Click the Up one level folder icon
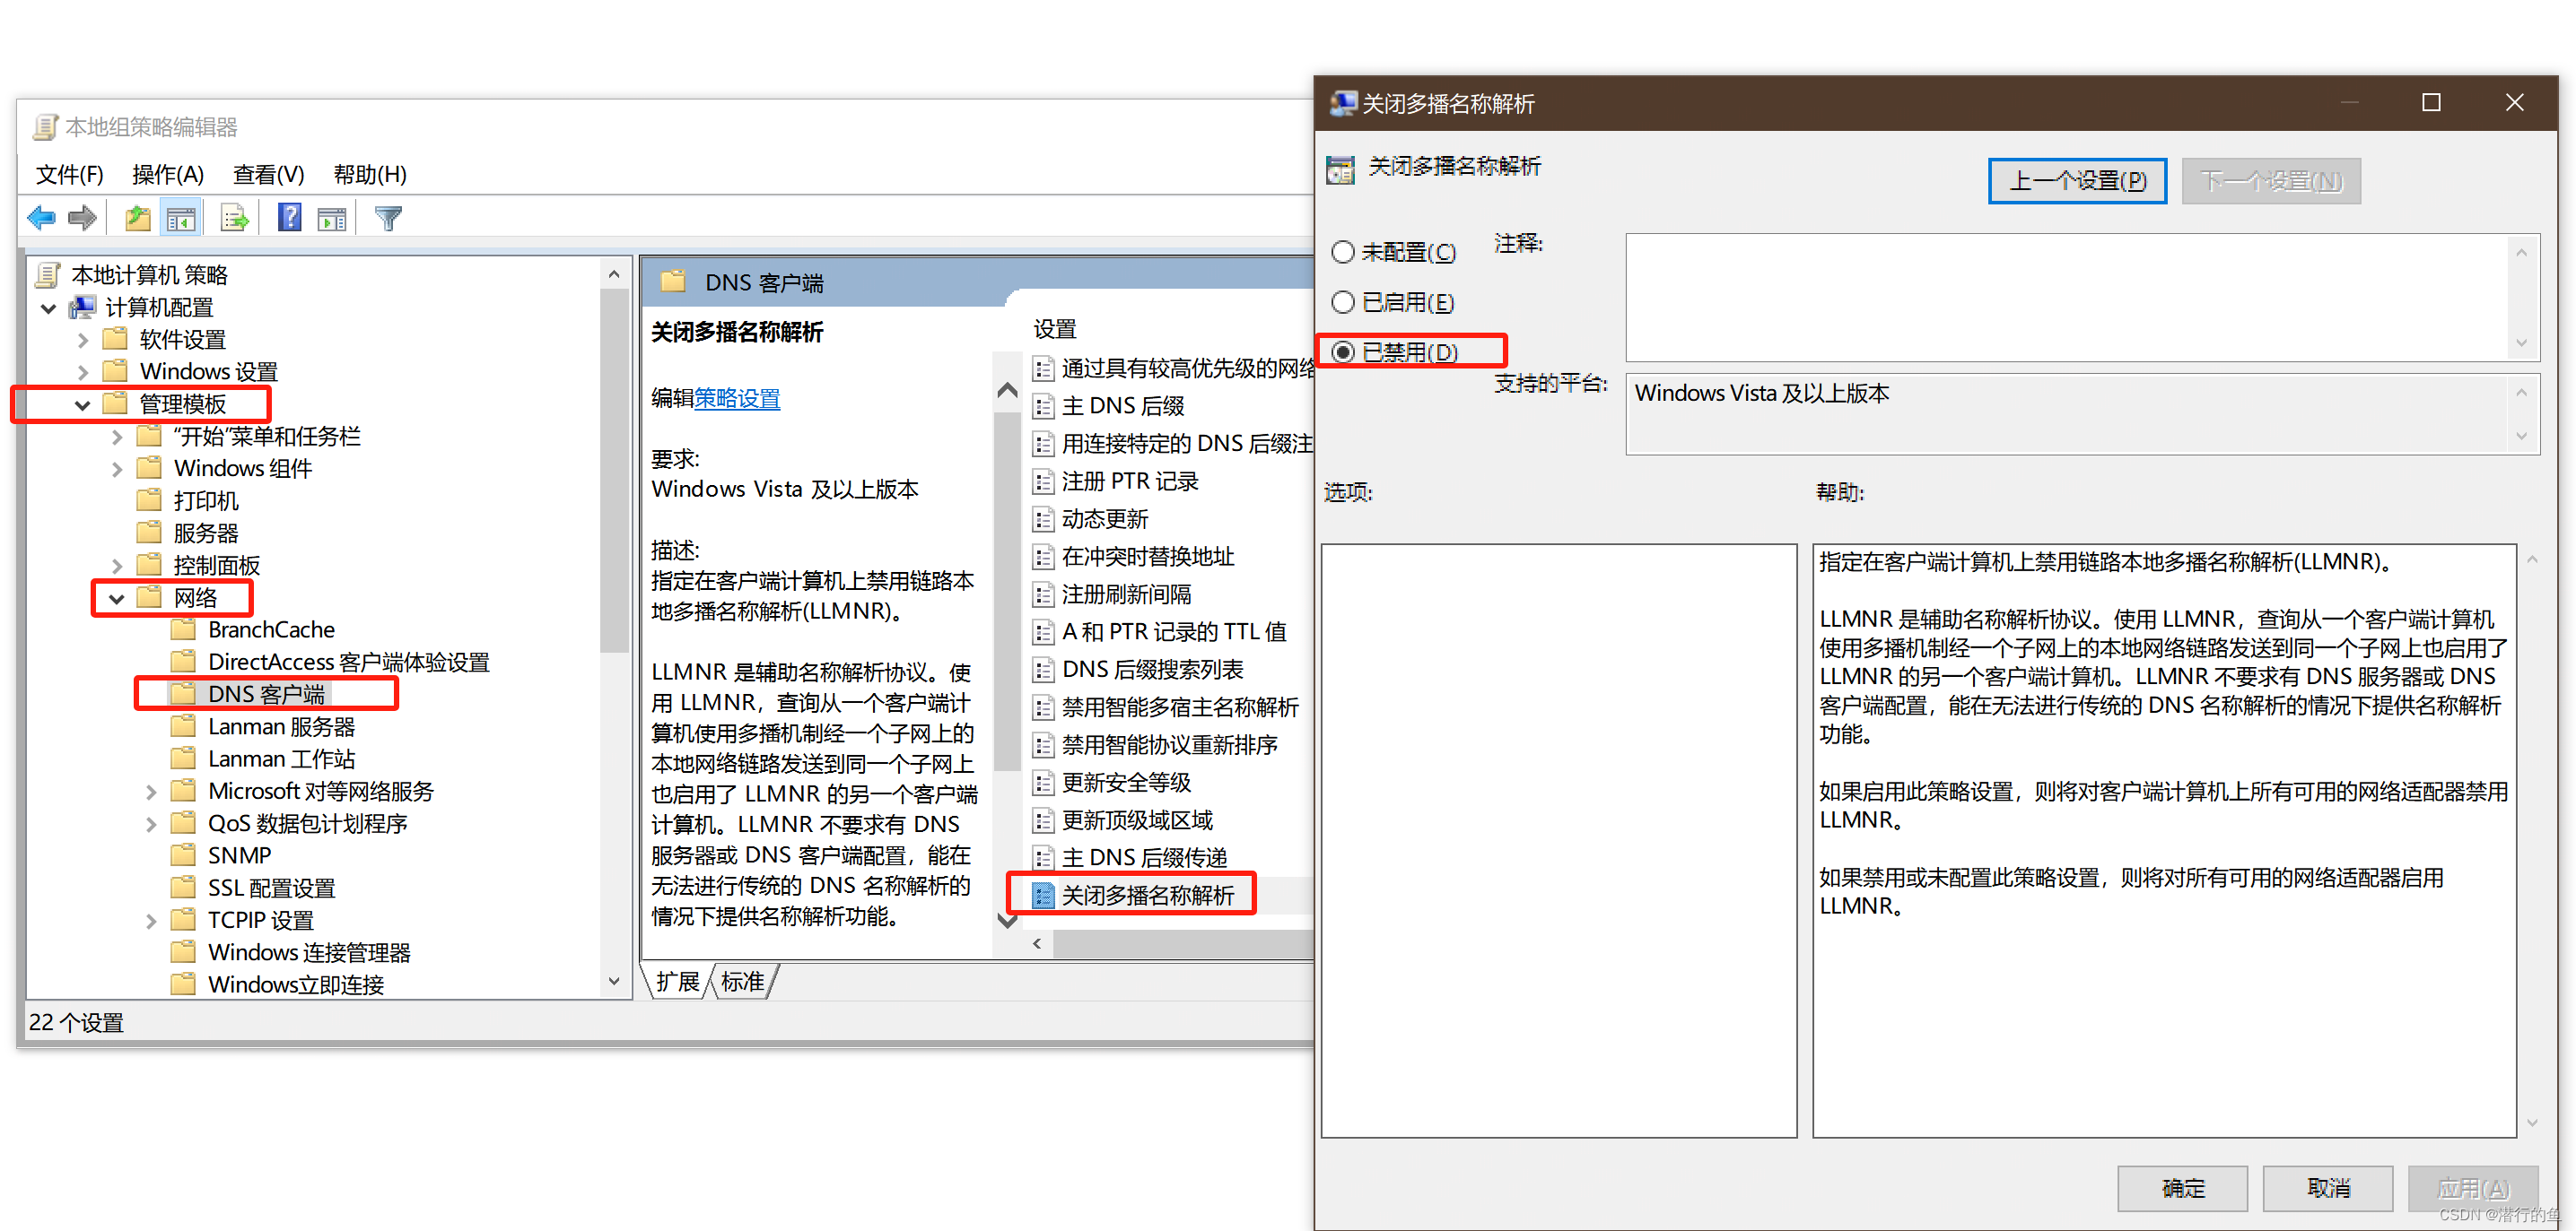 click(x=137, y=218)
